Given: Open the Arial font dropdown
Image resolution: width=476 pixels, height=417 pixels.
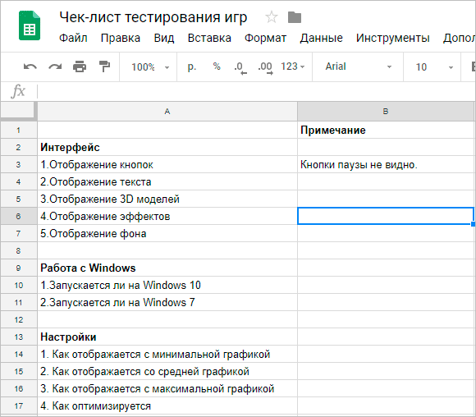Looking at the screenshot, I should pyautogui.click(x=358, y=66).
